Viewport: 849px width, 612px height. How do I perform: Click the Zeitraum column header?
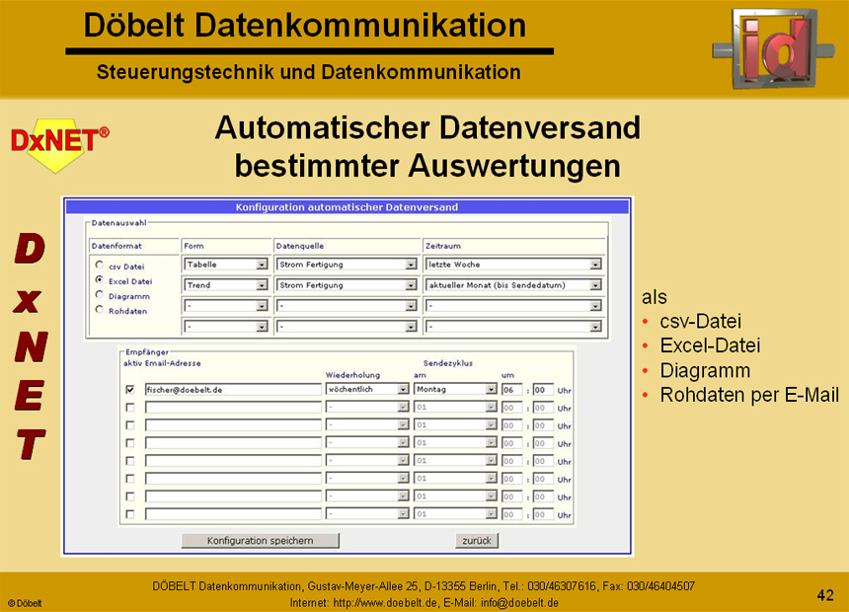tap(443, 246)
